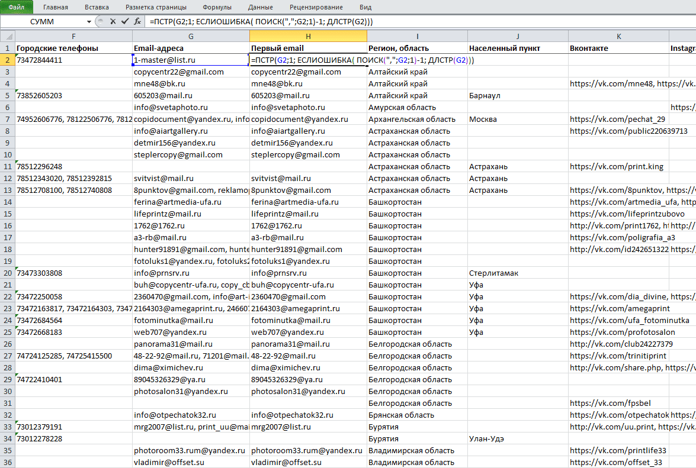Open the Вид ribbon tab

(365, 7)
